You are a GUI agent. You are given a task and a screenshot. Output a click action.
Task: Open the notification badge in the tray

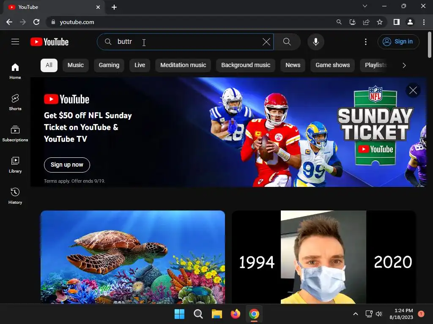point(421,314)
